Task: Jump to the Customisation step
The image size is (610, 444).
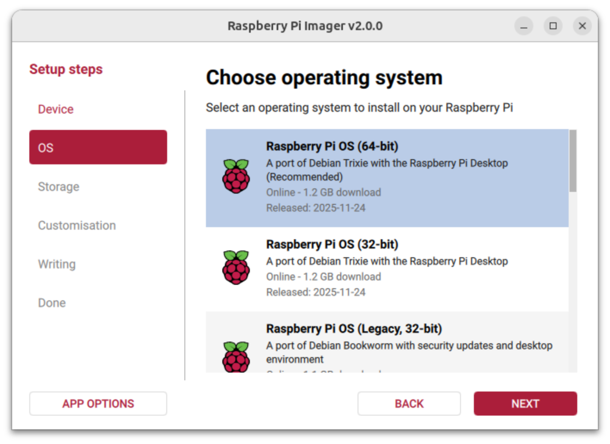Action: (77, 225)
